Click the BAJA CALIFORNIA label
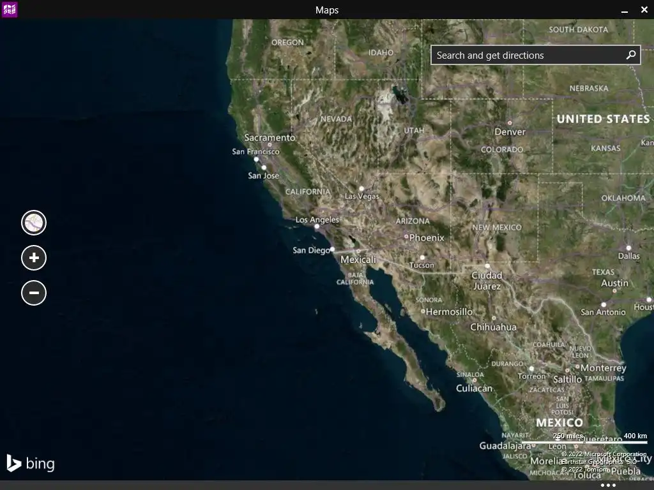Viewport: 654px width, 490px height. [x=355, y=279]
